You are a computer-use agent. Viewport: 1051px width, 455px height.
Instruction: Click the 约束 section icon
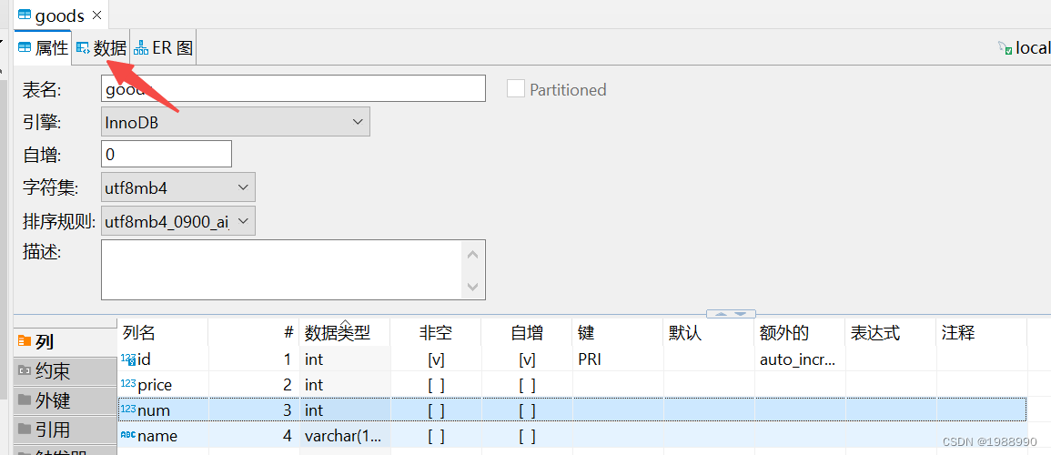[x=25, y=369]
